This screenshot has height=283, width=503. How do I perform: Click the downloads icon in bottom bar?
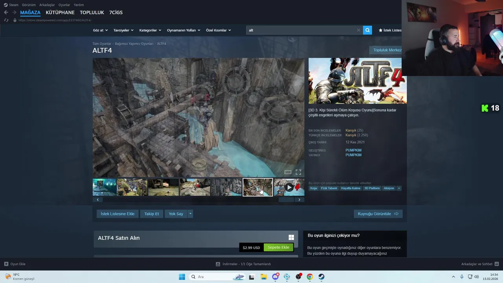[218, 264]
